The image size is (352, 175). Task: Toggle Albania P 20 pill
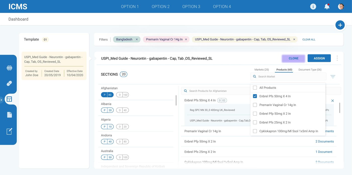(x=107, y=110)
